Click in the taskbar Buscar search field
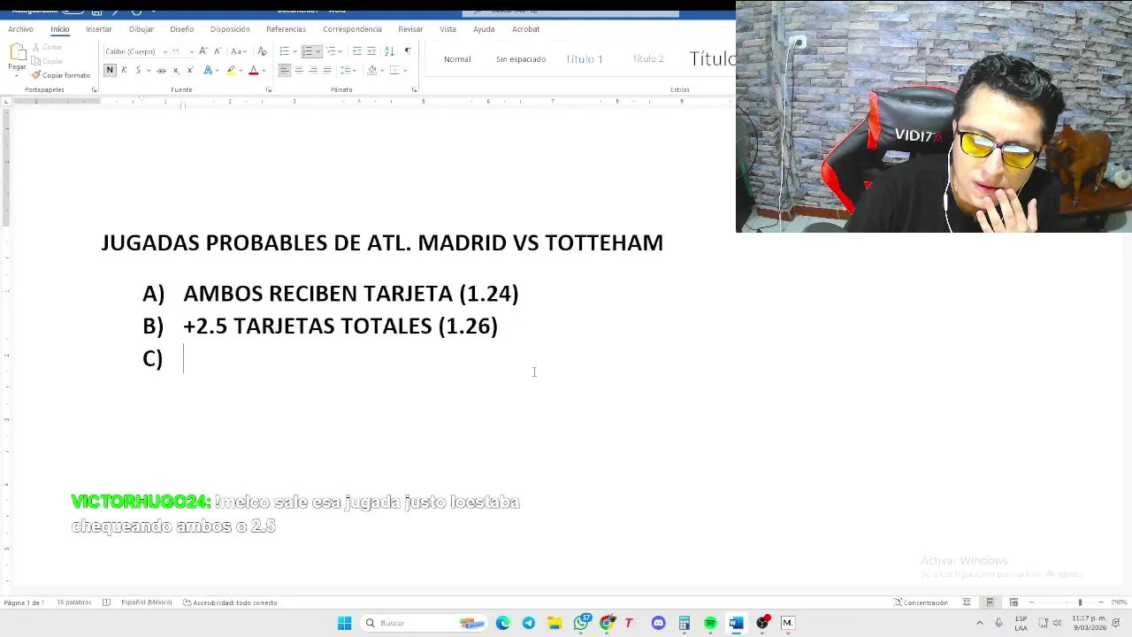The image size is (1132, 637). tap(423, 623)
